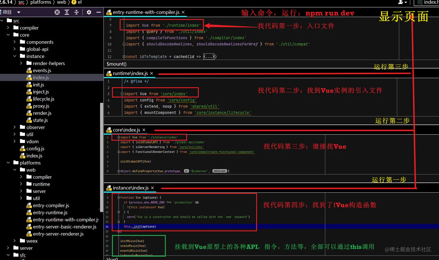
Task: Select entry-compiler.js in the project tree
Action: pos(48,205)
